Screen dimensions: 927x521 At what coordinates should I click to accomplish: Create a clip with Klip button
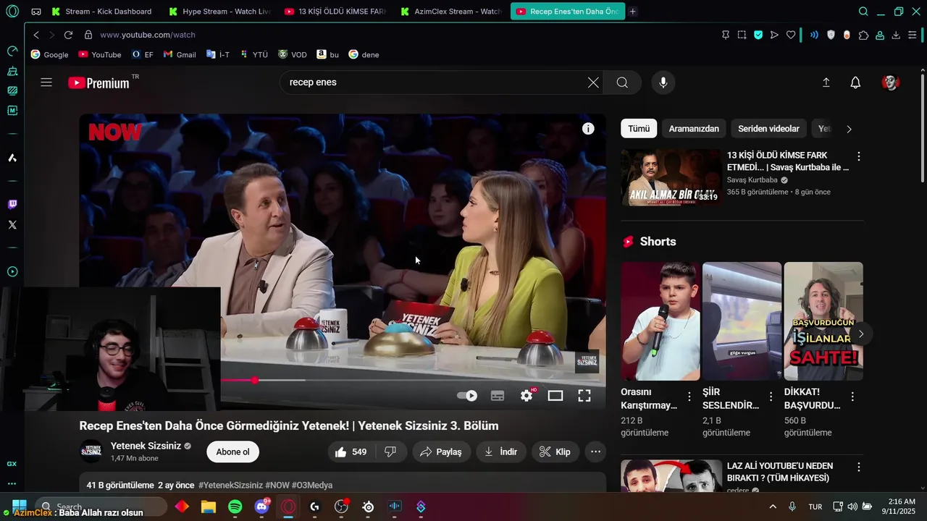tap(555, 452)
